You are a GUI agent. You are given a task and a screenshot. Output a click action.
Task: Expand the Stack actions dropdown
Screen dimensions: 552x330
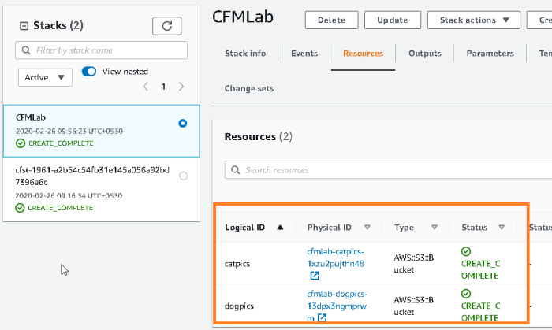point(474,20)
